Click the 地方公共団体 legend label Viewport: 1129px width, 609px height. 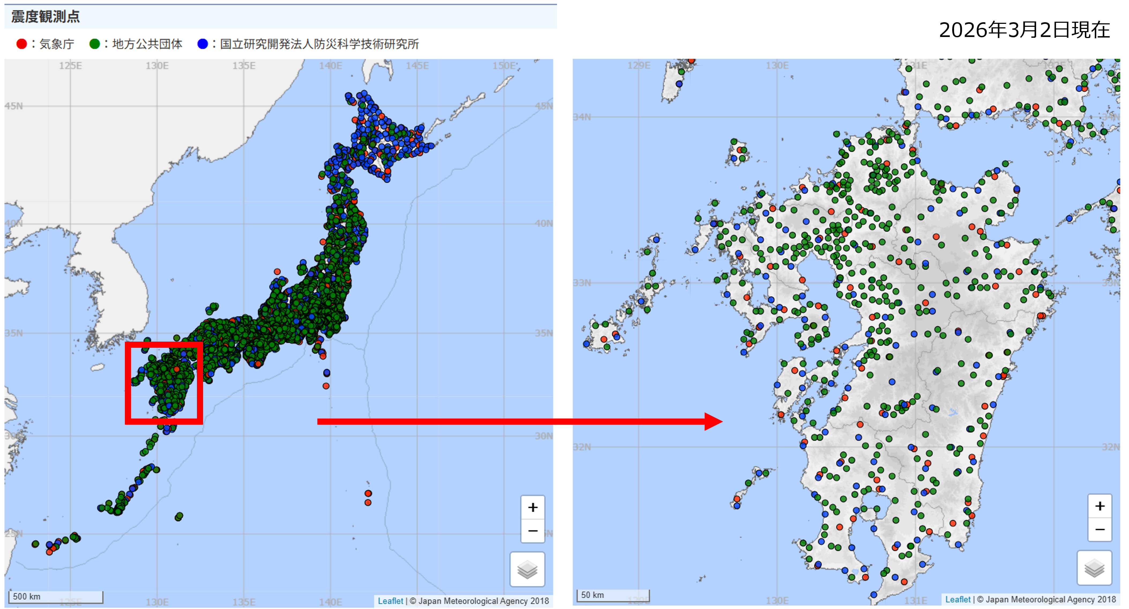click(147, 44)
